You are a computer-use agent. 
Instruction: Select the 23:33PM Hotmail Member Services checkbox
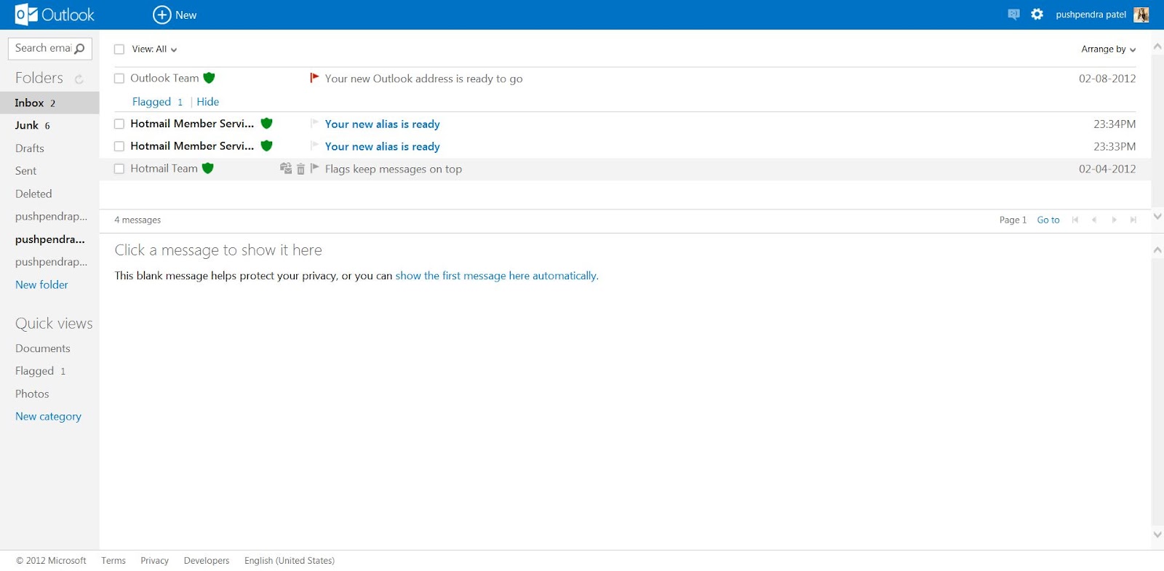119,146
